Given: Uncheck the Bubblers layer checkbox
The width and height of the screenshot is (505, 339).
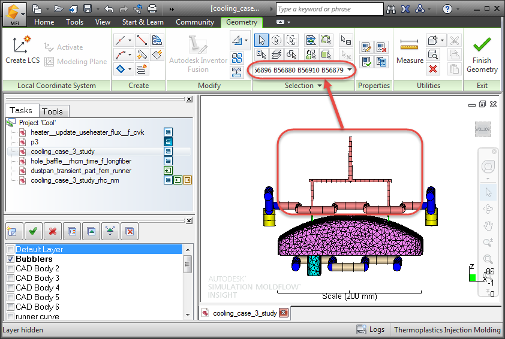Looking at the screenshot, I should pyautogui.click(x=11, y=259).
